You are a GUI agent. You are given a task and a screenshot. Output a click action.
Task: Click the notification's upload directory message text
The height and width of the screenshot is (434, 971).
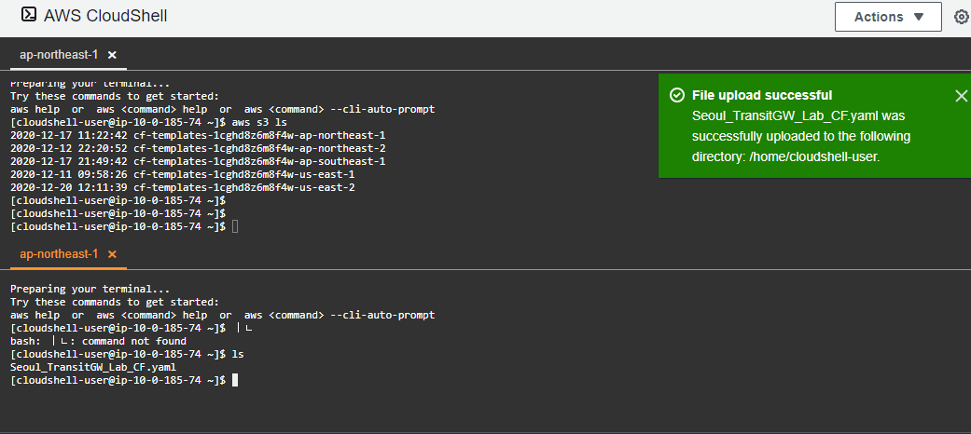[x=801, y=136]
